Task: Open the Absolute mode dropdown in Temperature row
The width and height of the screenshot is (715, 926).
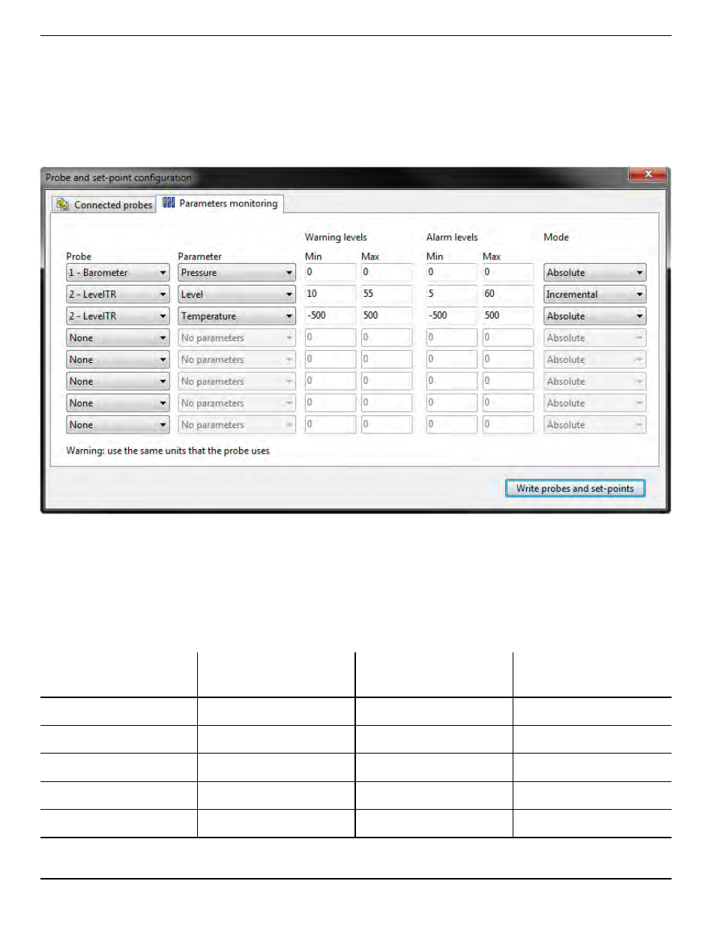Action: [595, 316]
